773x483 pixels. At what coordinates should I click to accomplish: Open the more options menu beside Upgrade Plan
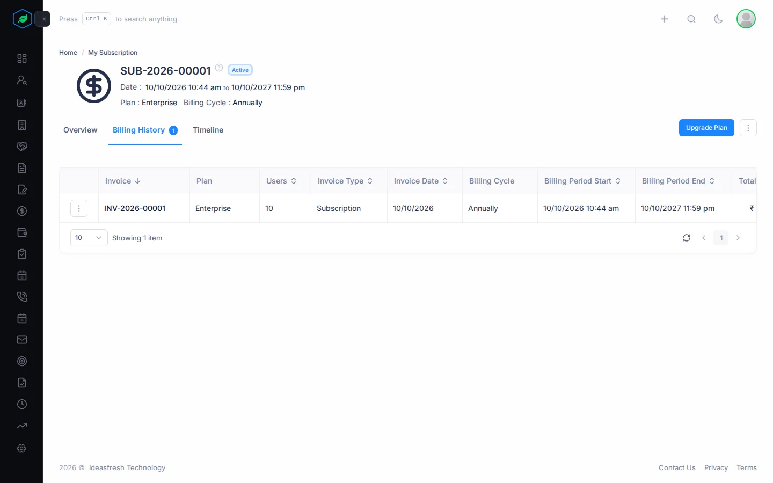click(748, 128)
